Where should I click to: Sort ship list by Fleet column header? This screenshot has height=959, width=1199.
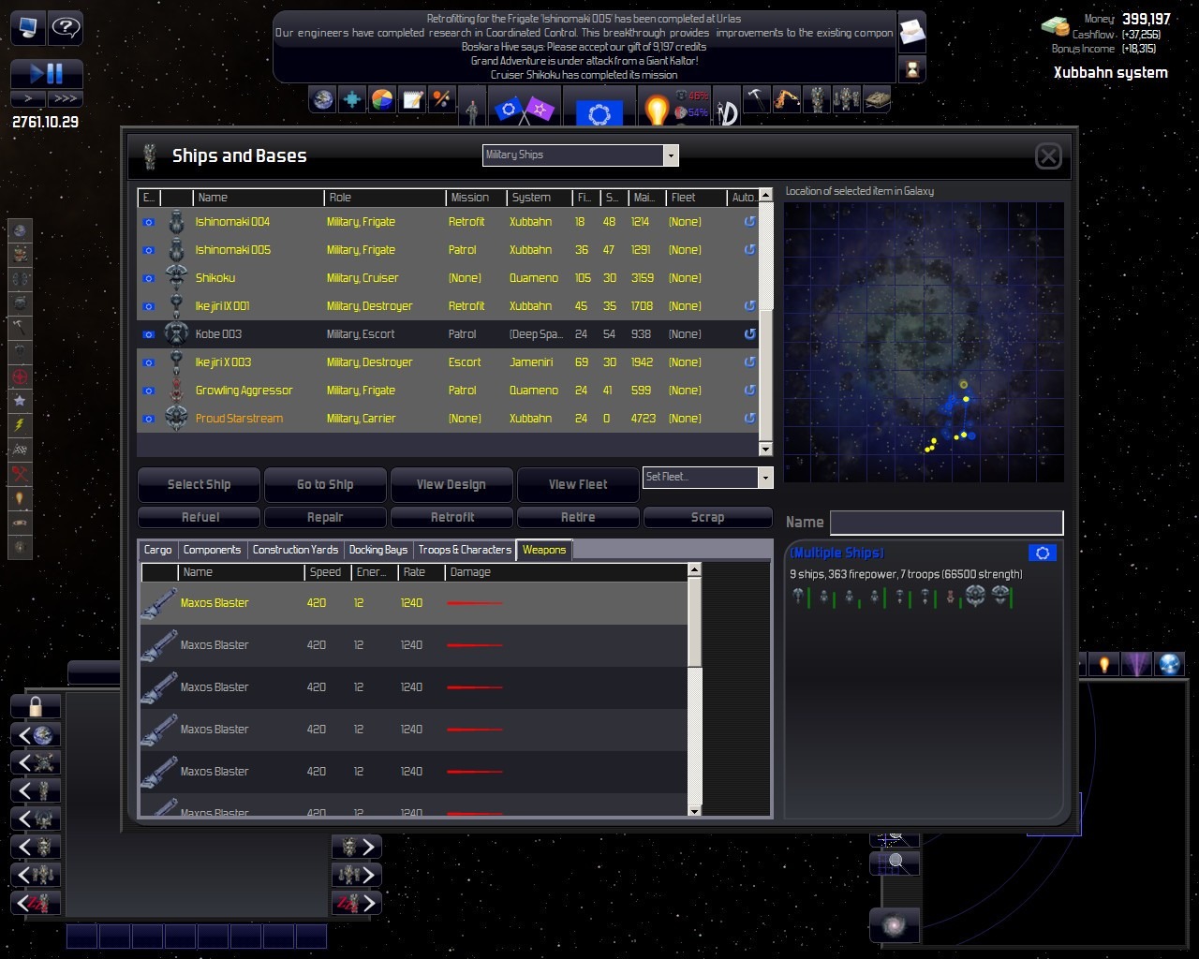696,198
